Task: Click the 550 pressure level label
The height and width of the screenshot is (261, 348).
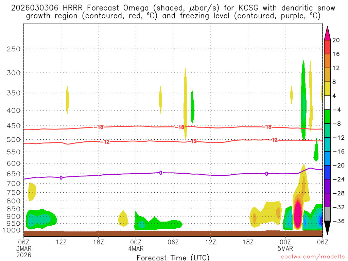Action: pos(14,152)
